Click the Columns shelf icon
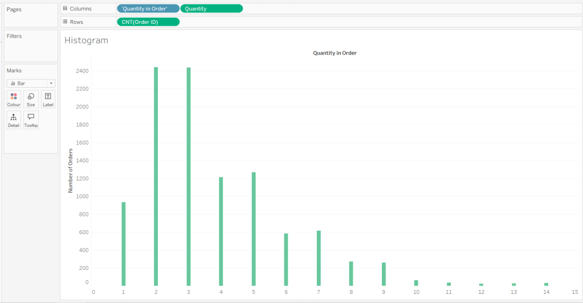This screenshot has height=303, width=583. pos(65,9)
